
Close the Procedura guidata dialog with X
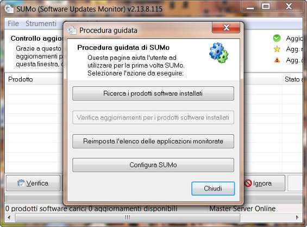click(x=226, y=28)
